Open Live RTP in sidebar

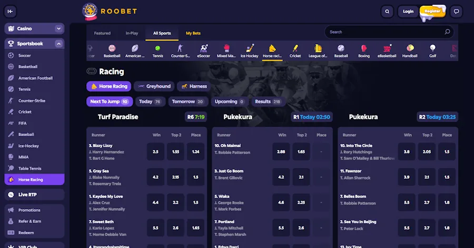(x=34, y=194)
